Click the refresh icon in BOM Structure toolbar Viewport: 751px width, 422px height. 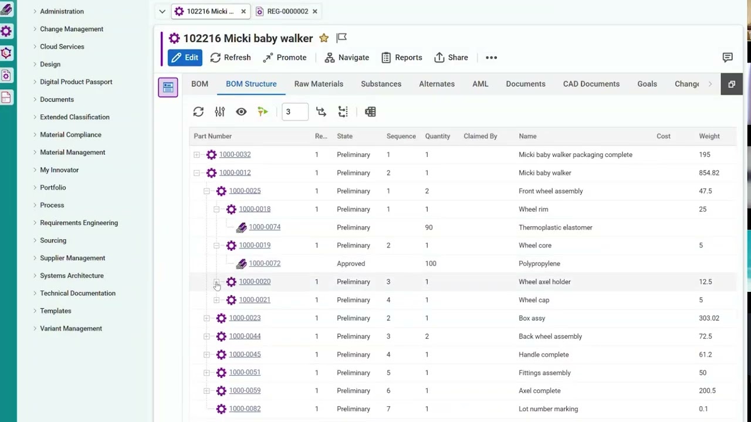[x=198, y=111]
